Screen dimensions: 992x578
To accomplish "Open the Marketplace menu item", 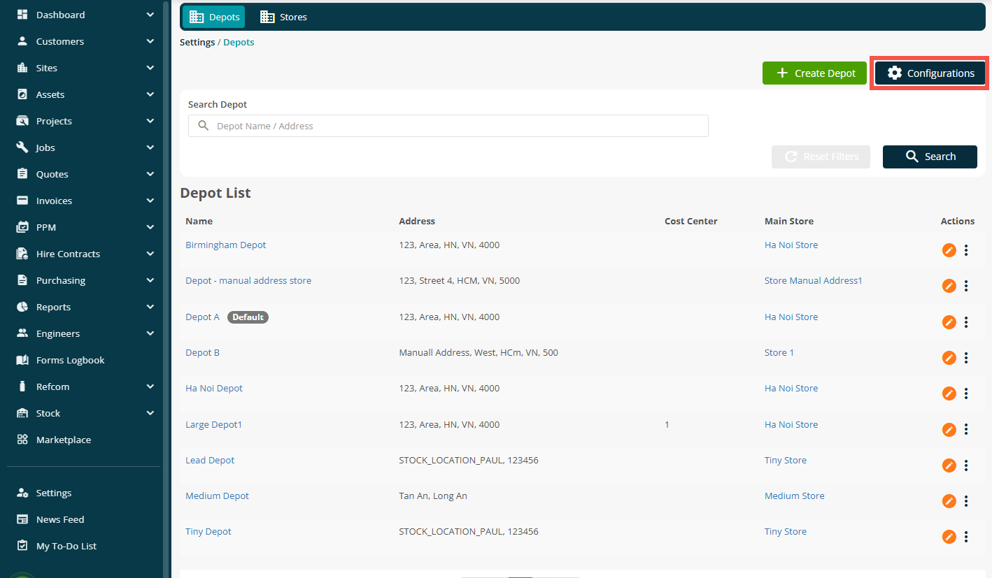I will pyautogui.click(x=64, y=440).
